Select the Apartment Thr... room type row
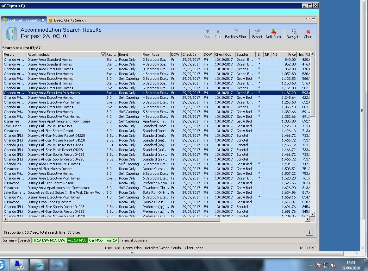Image resolution: width=368 pixels, height=271 pixels. click(x=157, y=121)
